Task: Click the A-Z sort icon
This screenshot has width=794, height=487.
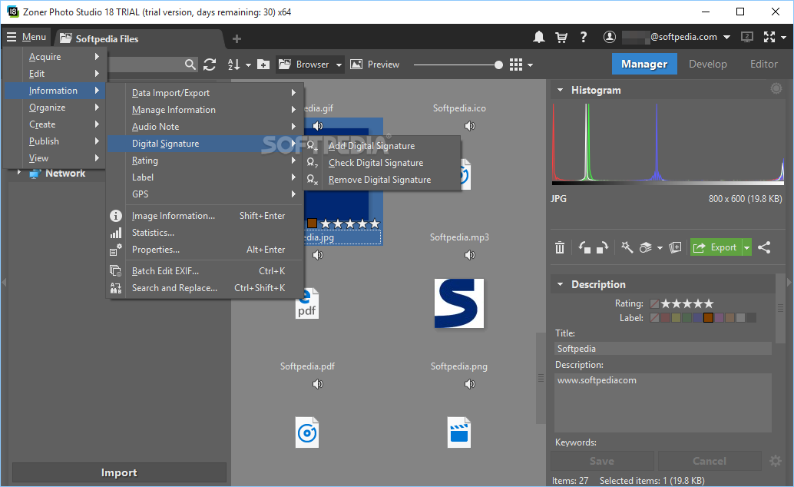Action: [x=234, y=65]
